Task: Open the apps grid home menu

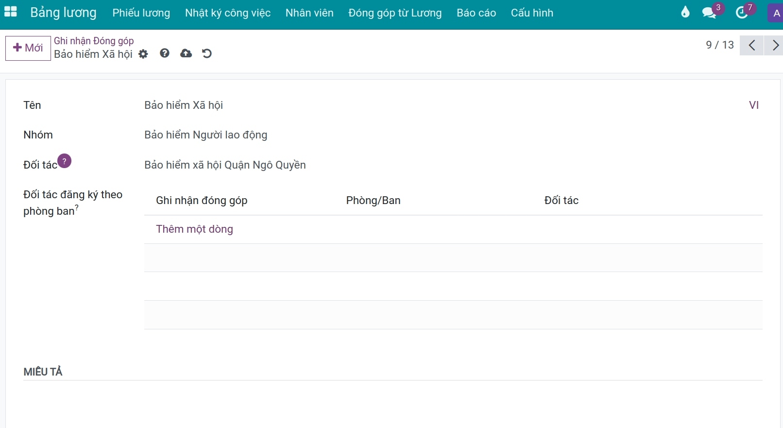Action: (11, 12)
